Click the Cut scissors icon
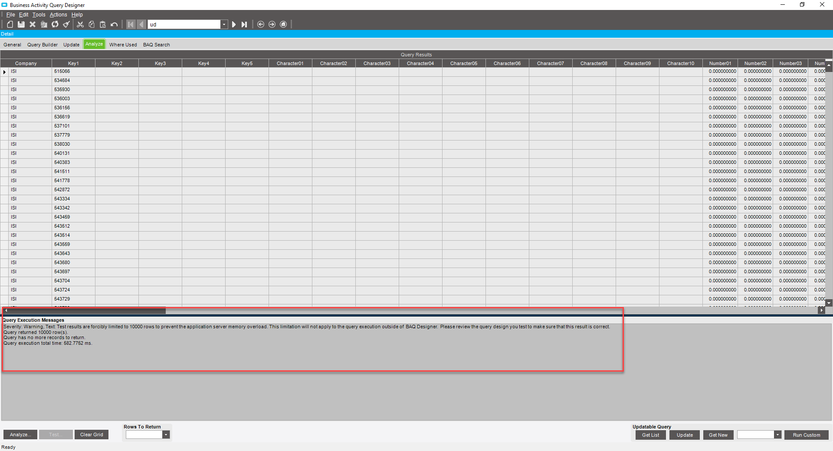The image size is (833, 451). [x=80, y=24]
